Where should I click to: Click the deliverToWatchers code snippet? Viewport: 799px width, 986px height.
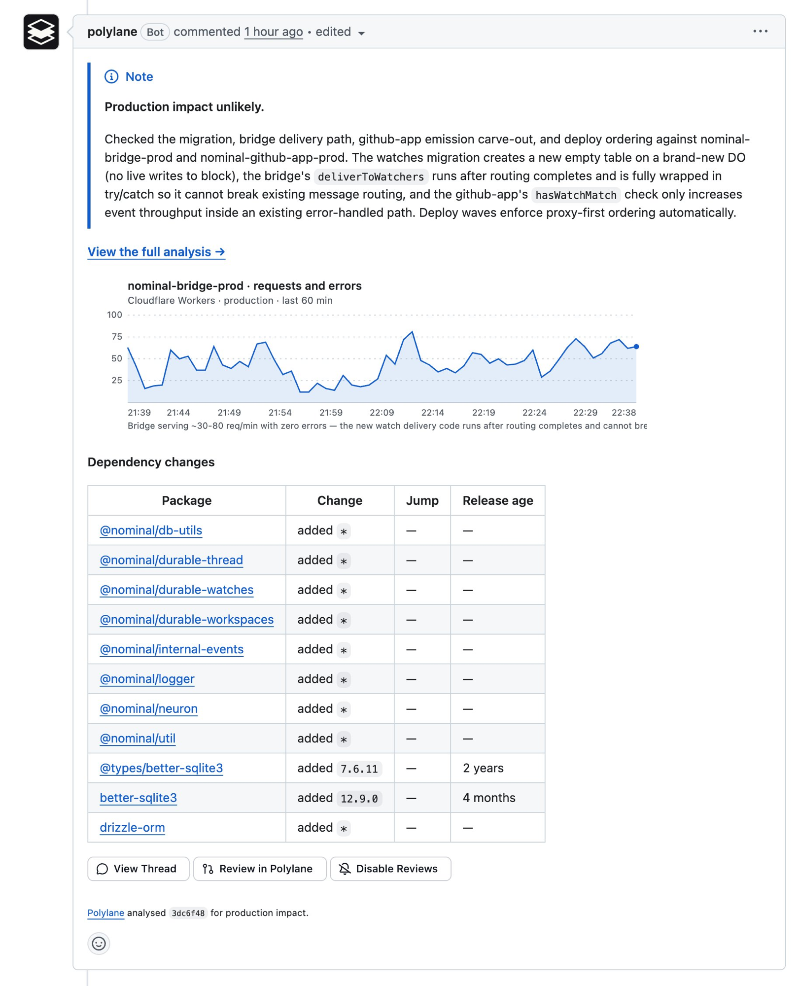(x=371, y=176)
